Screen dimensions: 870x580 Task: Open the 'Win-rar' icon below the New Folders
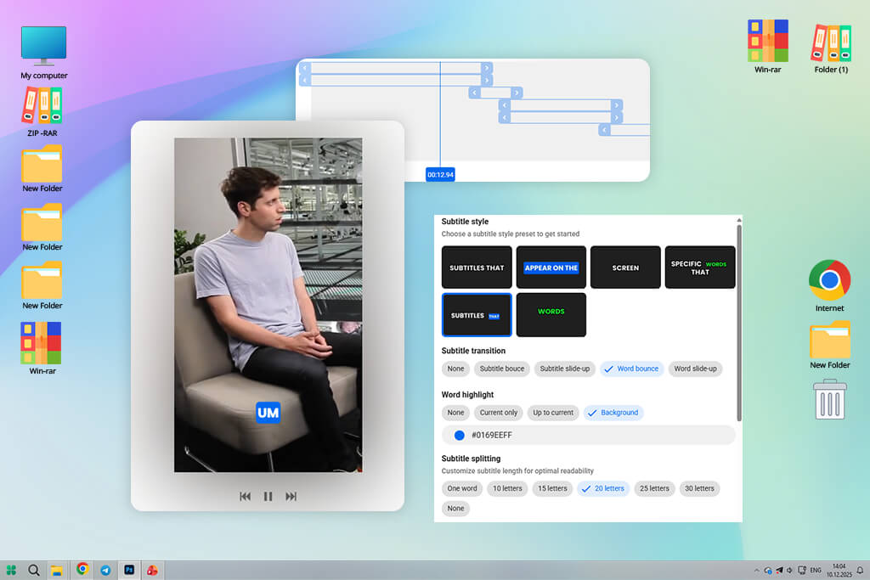click(x=42, y=348)
